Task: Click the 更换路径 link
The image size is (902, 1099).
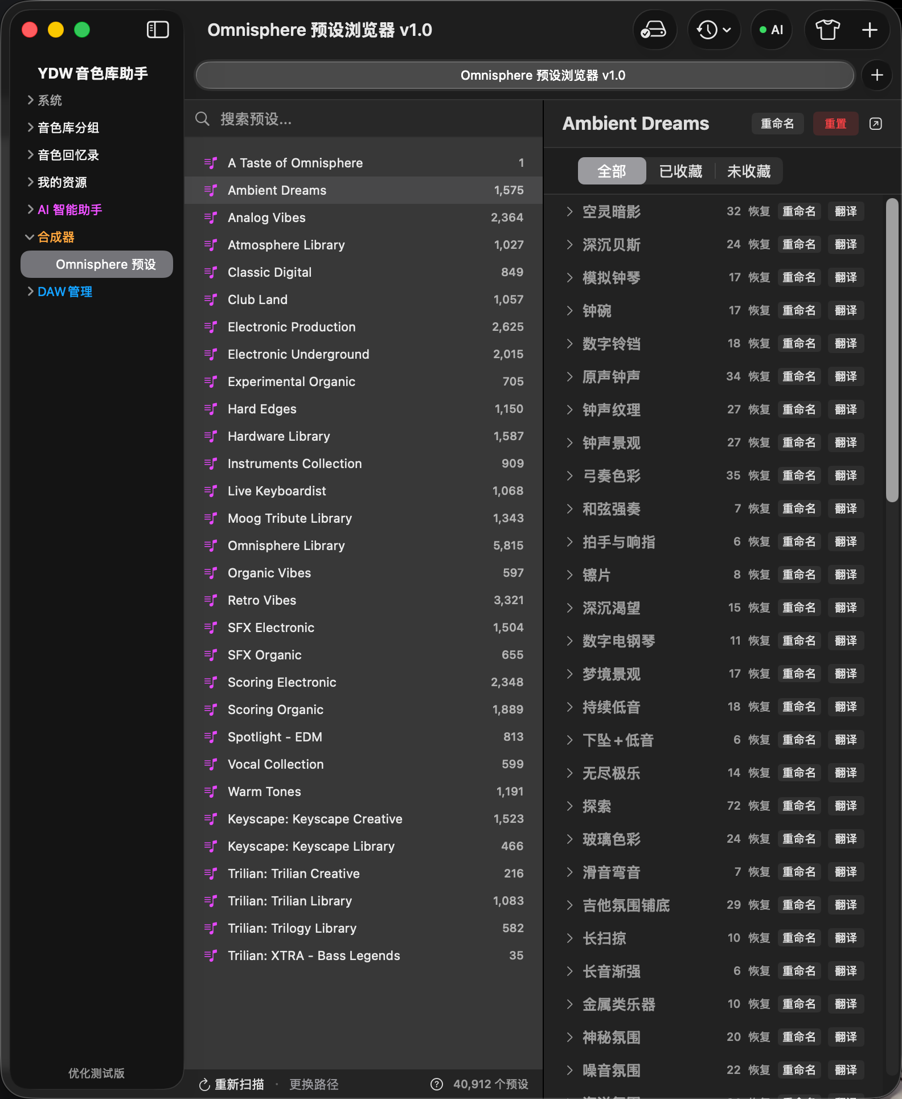Action: [314, 1084]
